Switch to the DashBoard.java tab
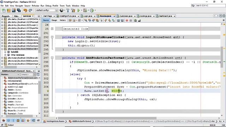This screenshot has height=127, width=226. point(165,16)
